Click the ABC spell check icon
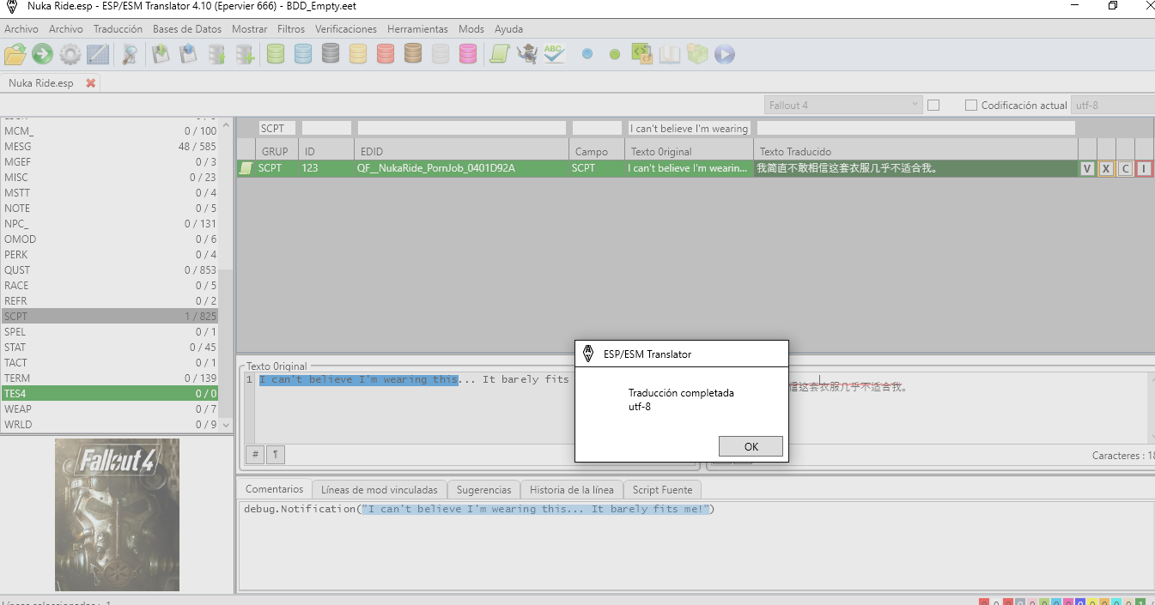Viewport: 1155px width, 605px height. (554, 55)
